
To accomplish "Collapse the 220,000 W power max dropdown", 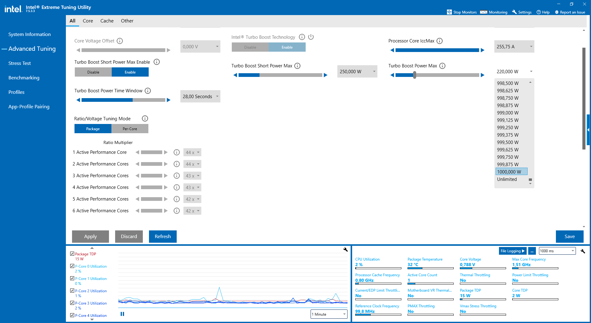I will [x=514, y=72].
